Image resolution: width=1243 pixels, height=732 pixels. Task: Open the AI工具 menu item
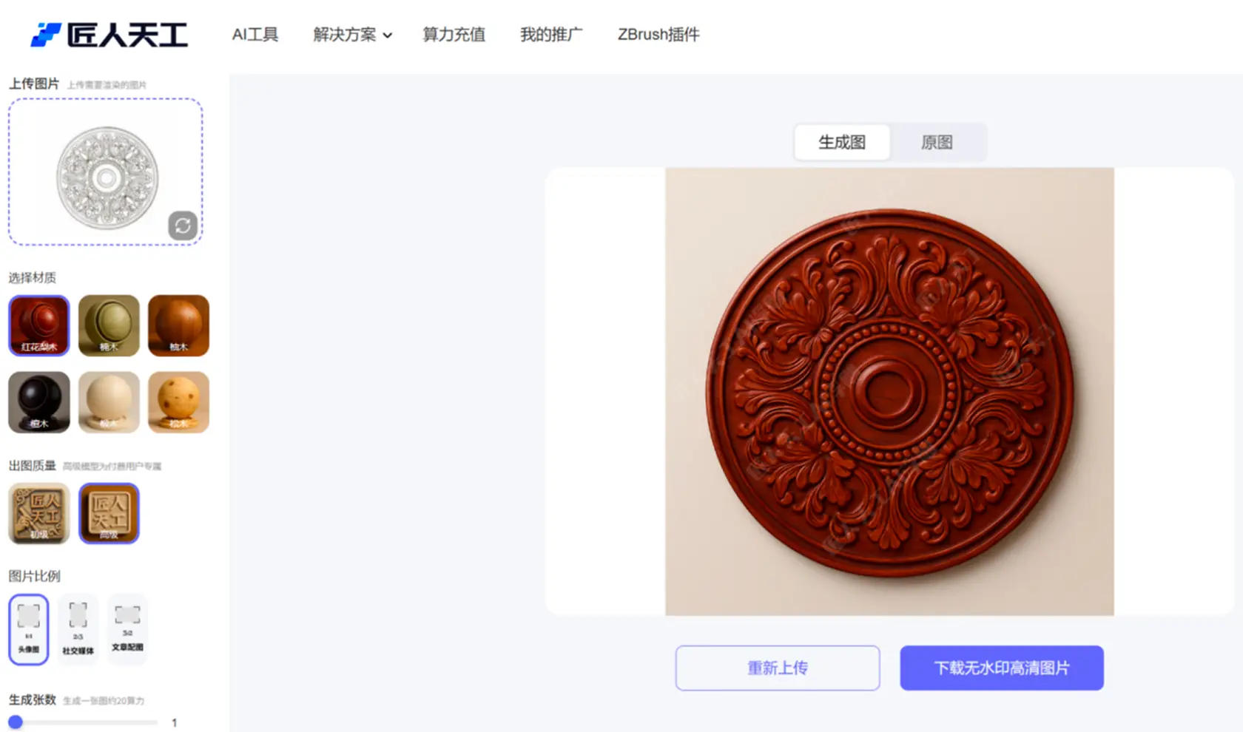coord(255,35)
